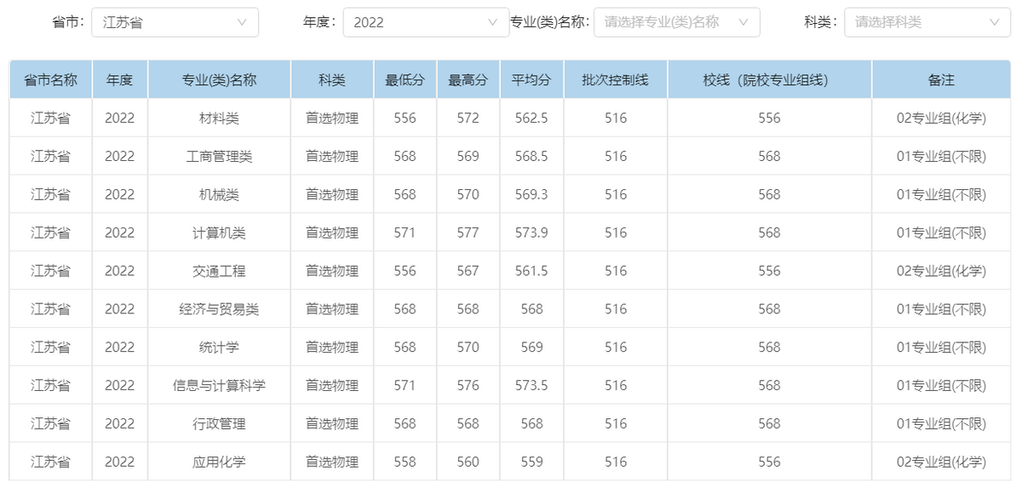Expand the 请选择专业(类)名称 dropdown

(676, 22)
